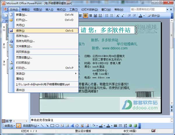Image resolution: width=175 pixels, height=135 pixels.
Task: Open the Window (窗口) menu
Action: click(x=106, y=10)
